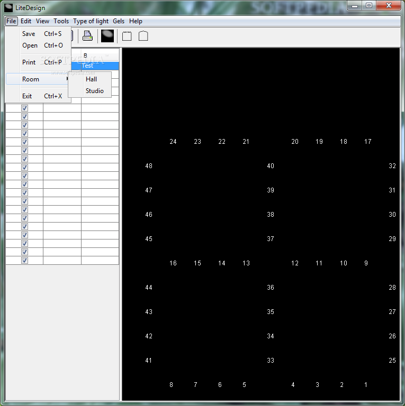
Task: Select light position 33 on the plan
Action: pos(271,361)
